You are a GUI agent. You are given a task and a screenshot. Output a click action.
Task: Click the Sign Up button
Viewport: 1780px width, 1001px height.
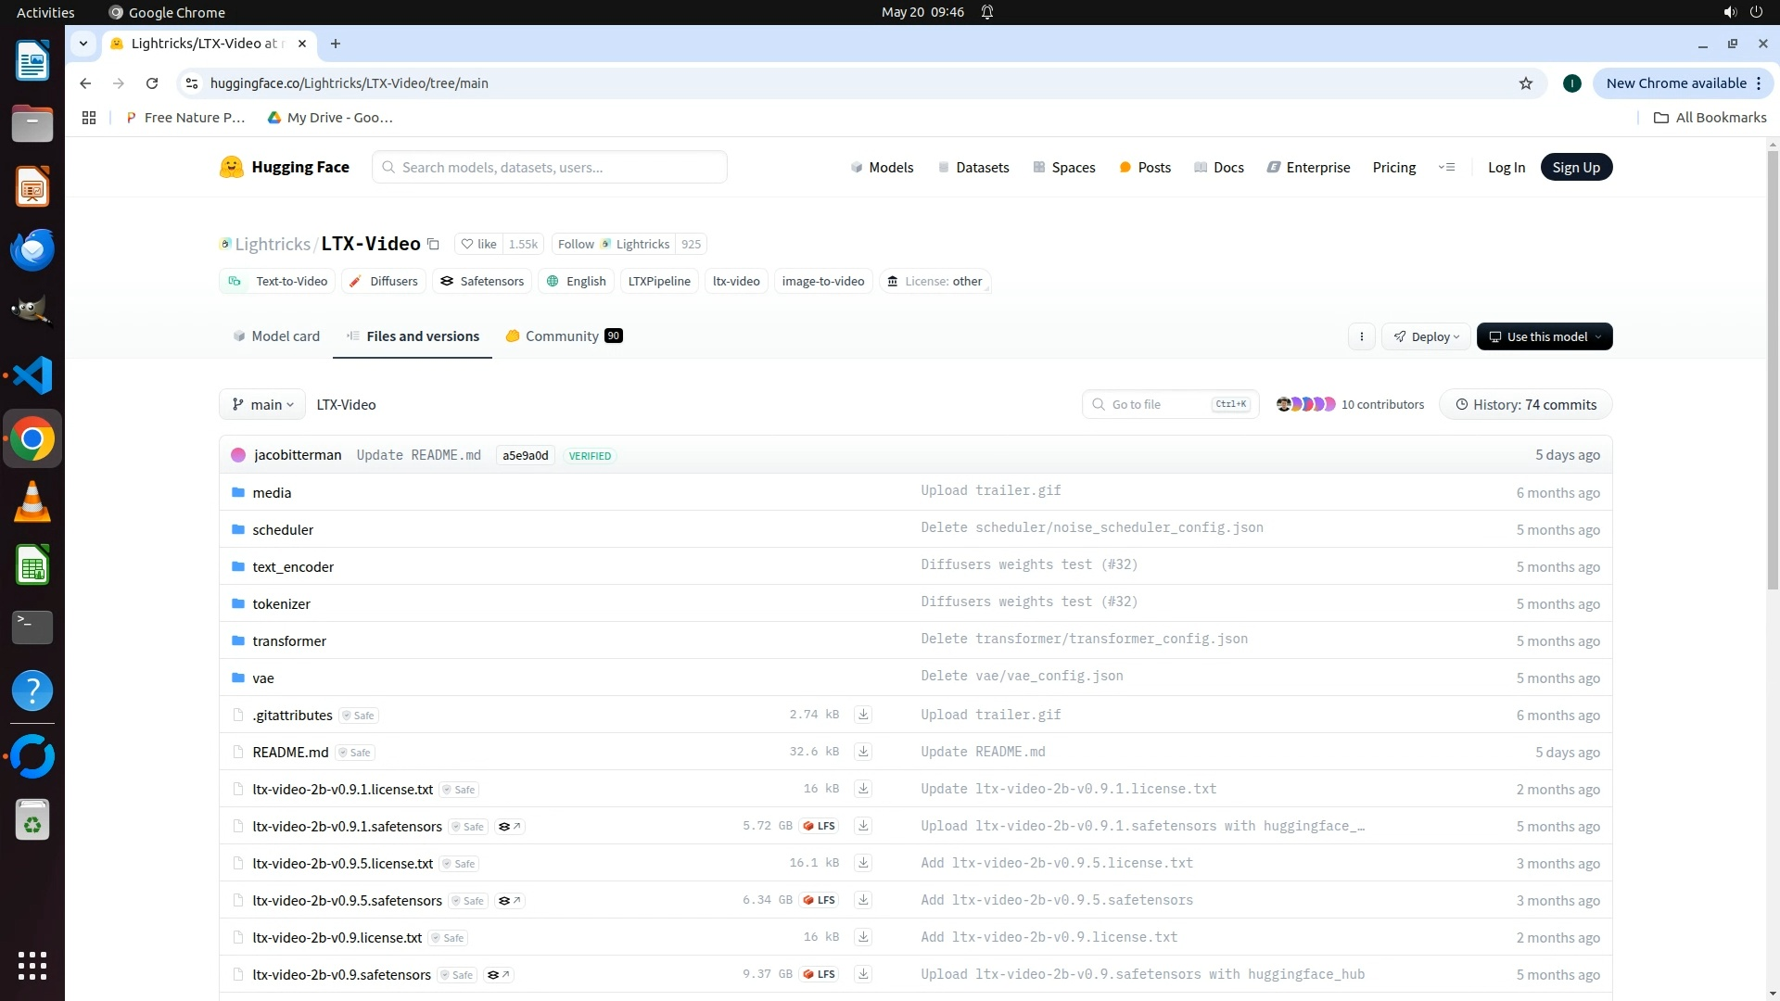(1575, 168)
